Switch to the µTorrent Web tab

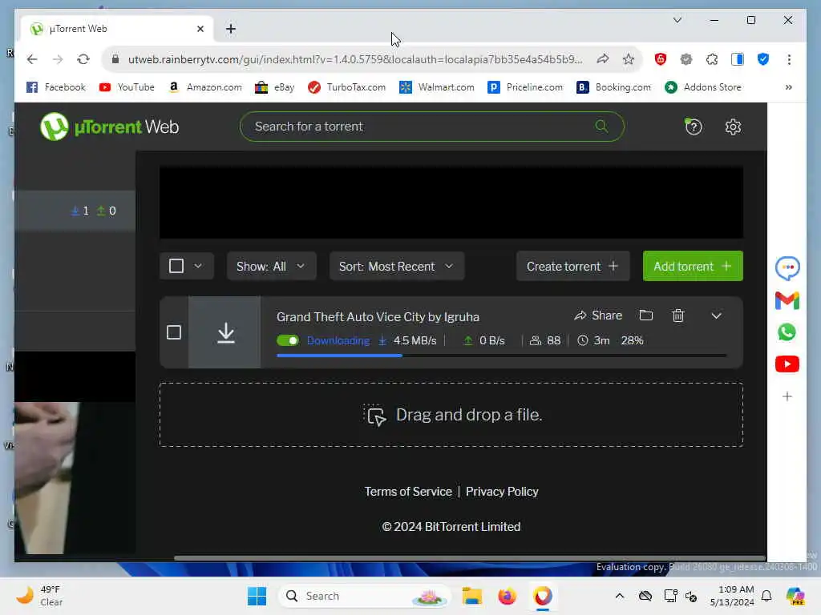pos(117,29)
